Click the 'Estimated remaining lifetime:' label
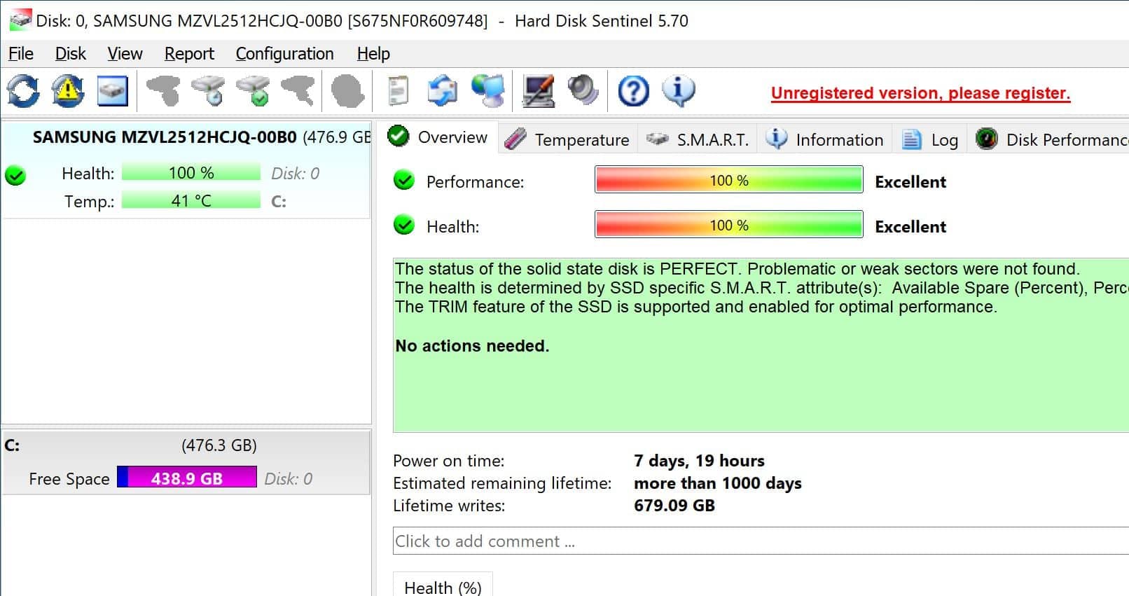 (x=502, y=483)
